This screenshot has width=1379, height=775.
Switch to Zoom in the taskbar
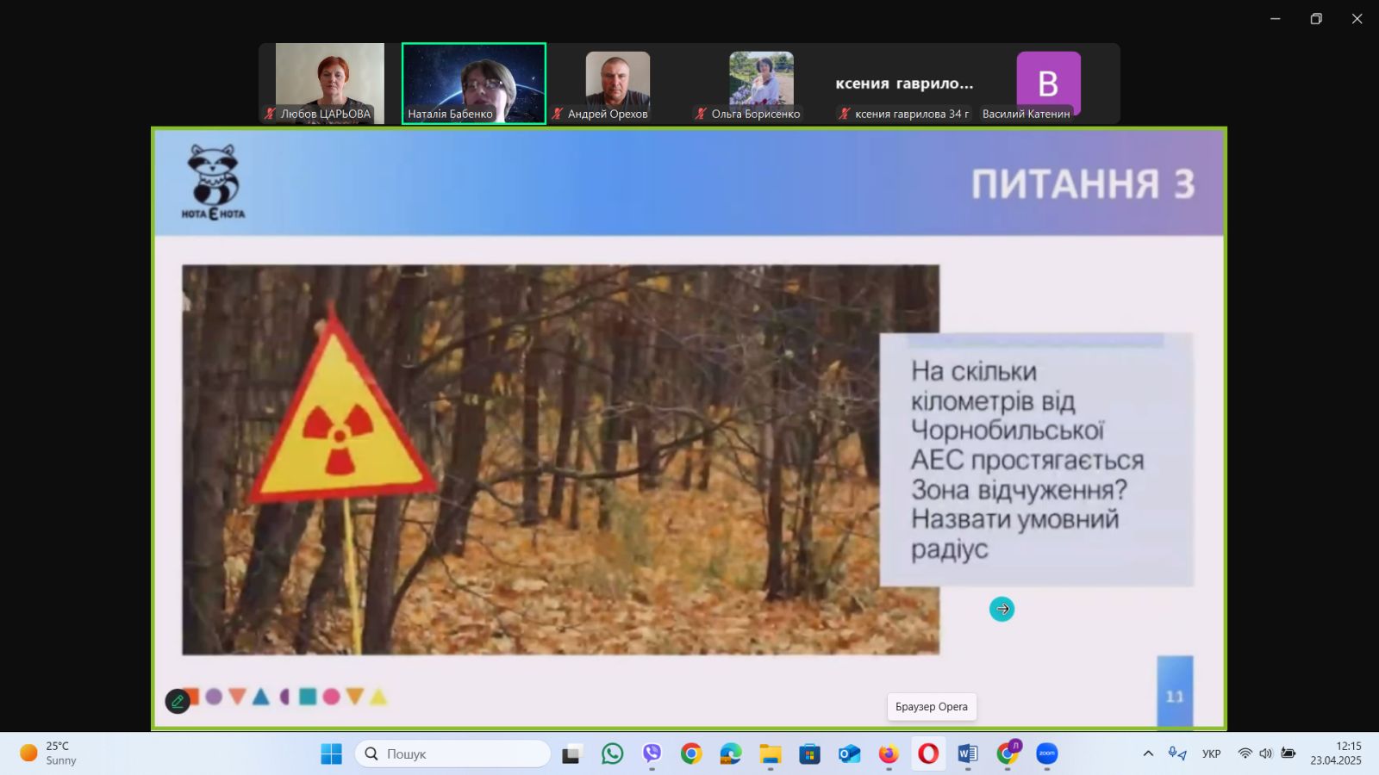coord(1046,753)
